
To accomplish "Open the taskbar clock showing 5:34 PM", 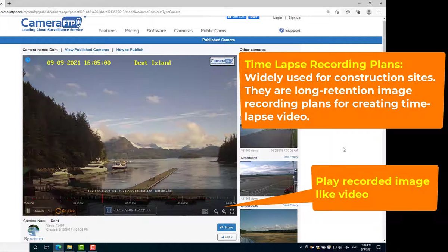I will click(x=366, y=247).
